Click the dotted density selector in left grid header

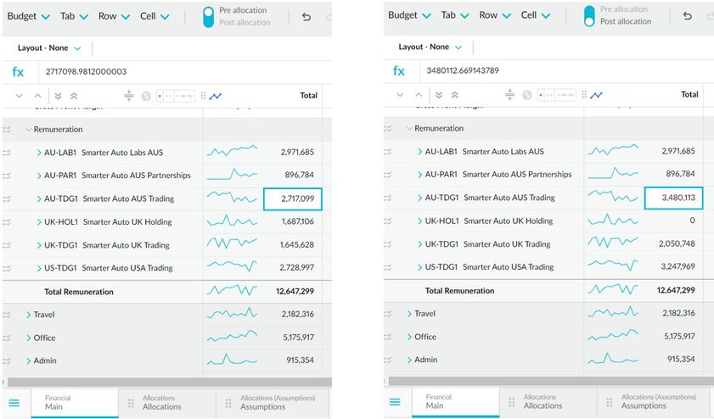[177, 96]
